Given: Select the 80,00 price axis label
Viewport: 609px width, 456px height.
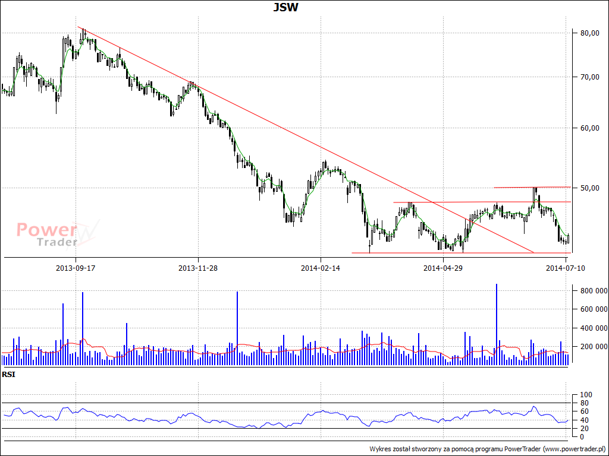Looking at the screenshot, I should (589, 33).
